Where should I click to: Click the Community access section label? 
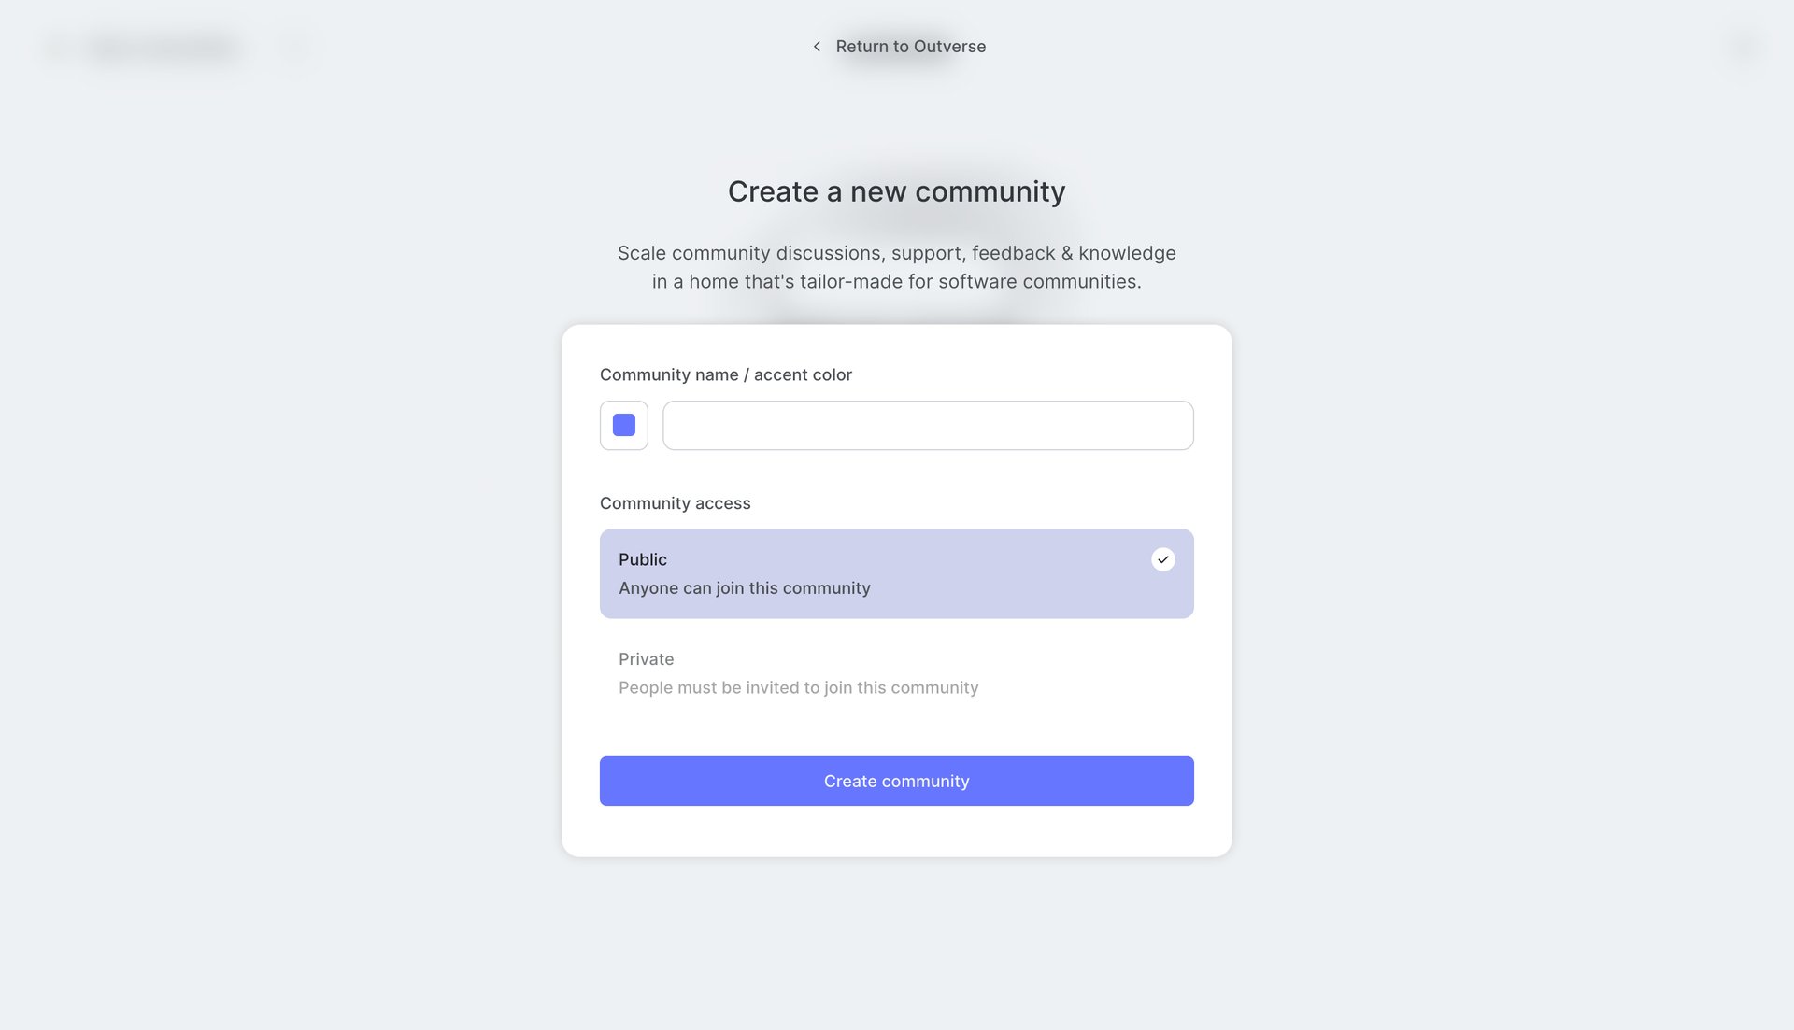[675, 502]
